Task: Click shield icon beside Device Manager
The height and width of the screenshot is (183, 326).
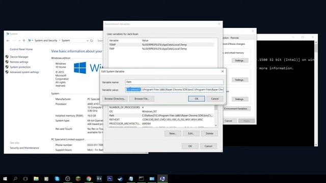Action: (x=7, y=56)
